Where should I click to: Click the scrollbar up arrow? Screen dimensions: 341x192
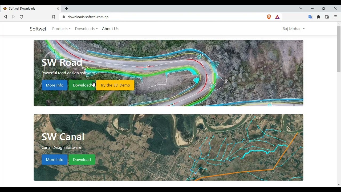click(339, 24)
